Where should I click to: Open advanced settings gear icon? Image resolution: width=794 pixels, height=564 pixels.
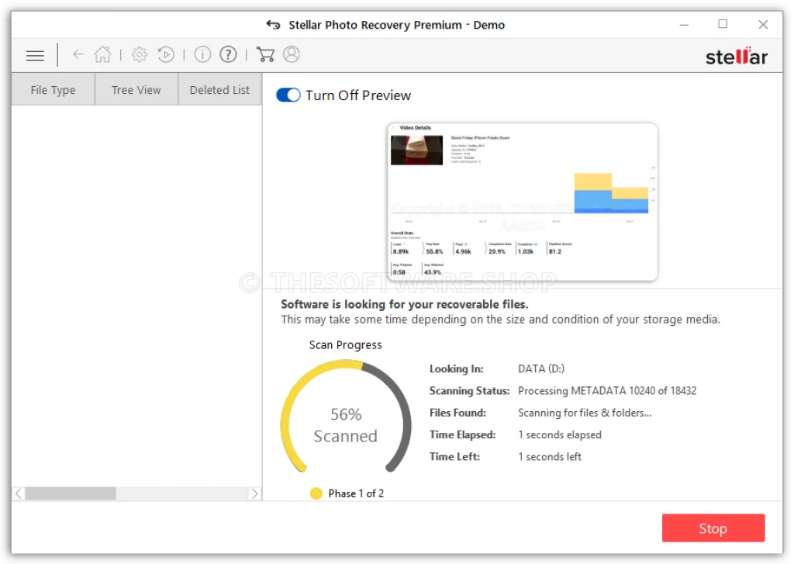click(x=140, y=54)
